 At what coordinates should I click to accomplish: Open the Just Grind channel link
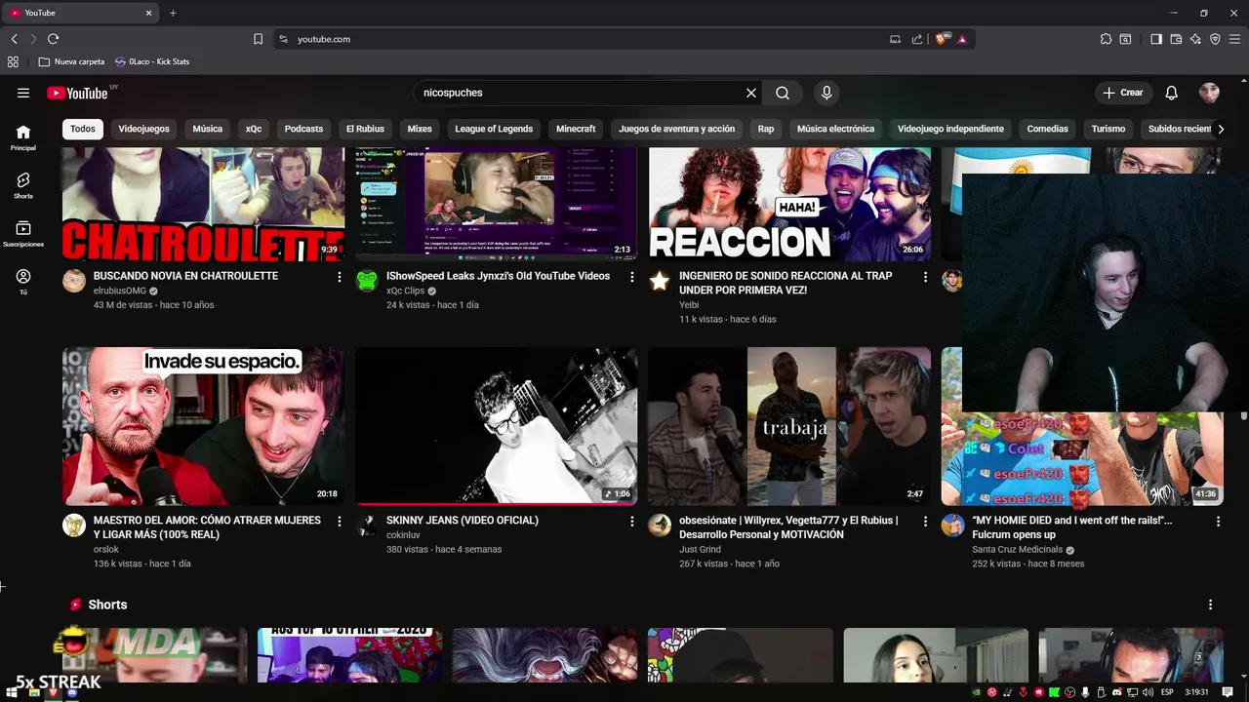coord(701,550)
